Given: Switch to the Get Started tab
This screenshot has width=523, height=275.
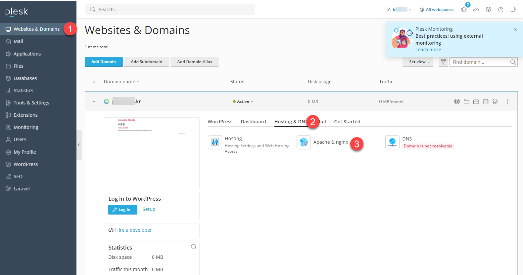Looking at the screenshot, I should [347, 122].
